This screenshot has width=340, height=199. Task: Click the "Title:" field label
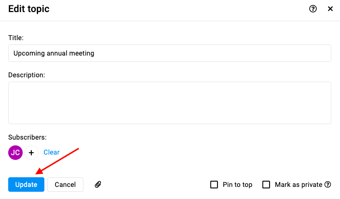click(x=16, y=38)
